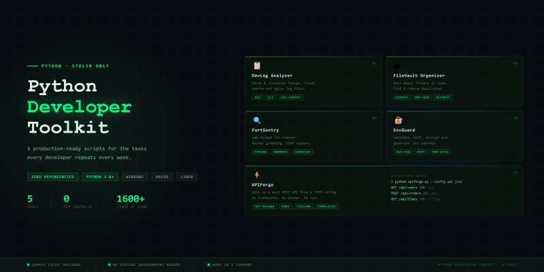Click the PortSentry magnifying glass icon
Image resolution: width=544 pixels, height=272 pixels.
click(x=256, y=120)
